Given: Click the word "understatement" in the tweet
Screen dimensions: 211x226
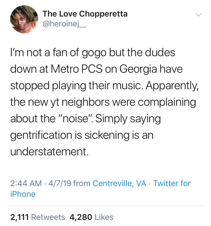Looking at the screenshot, I should coord(49,152).
